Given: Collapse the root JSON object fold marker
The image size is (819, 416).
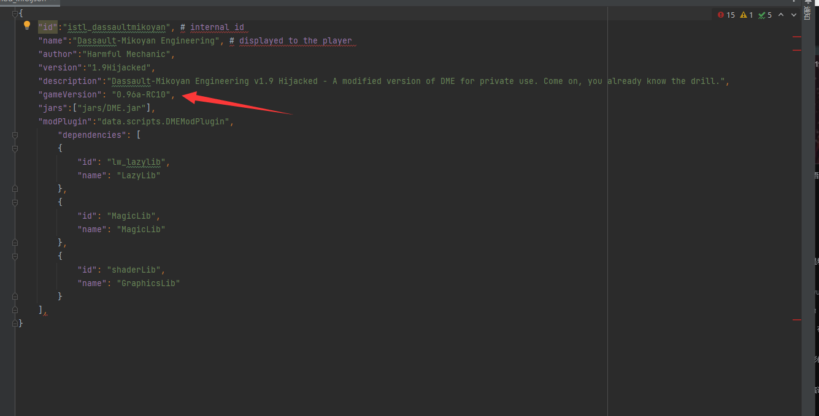Looking at the screenshot, I should pos(15,13).
